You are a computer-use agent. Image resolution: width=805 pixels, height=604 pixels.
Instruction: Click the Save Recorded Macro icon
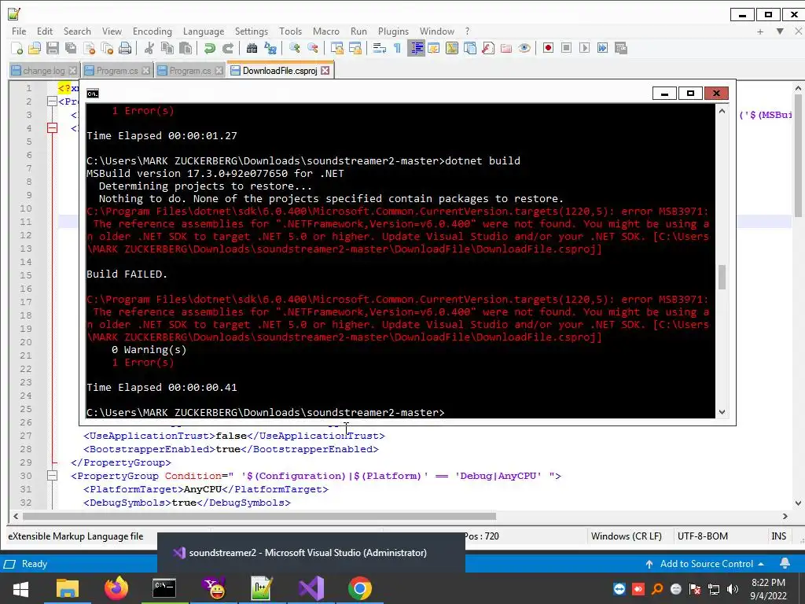tap(621, 48)
